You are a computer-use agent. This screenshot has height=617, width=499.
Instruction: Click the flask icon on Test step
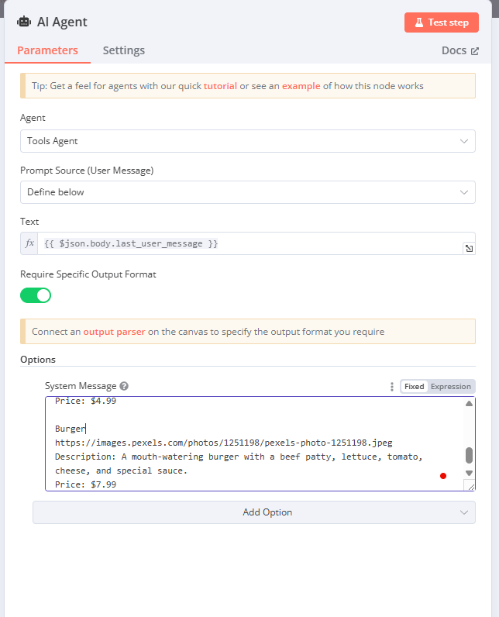(x=419, y=22)
